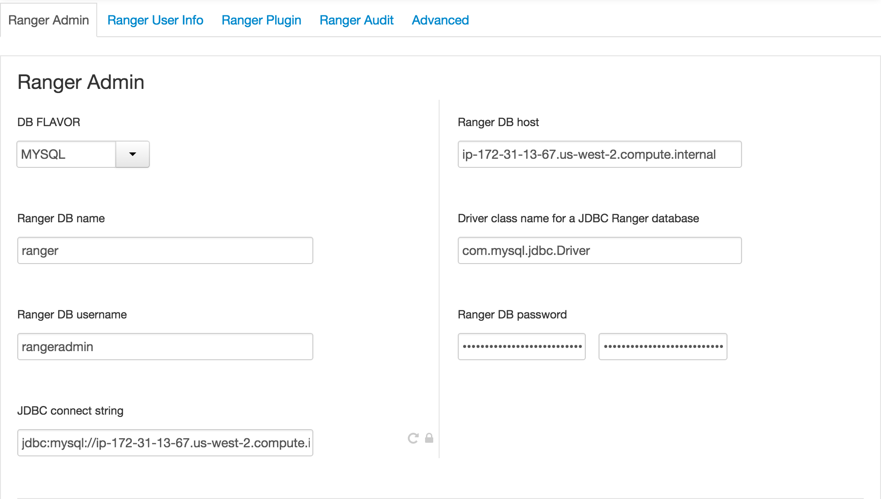Select the Ranger Admin tab
Screen dimensions: 881x499
(49, 20)
